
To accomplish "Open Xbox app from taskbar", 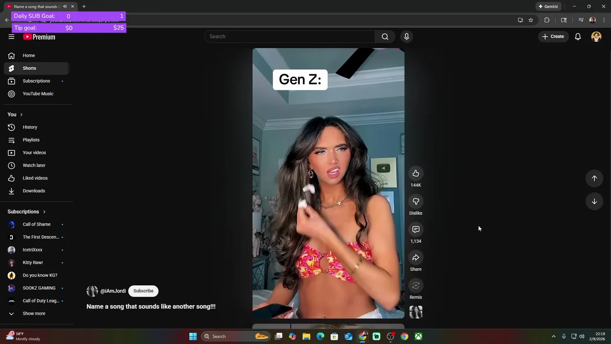I will [418, 336].
